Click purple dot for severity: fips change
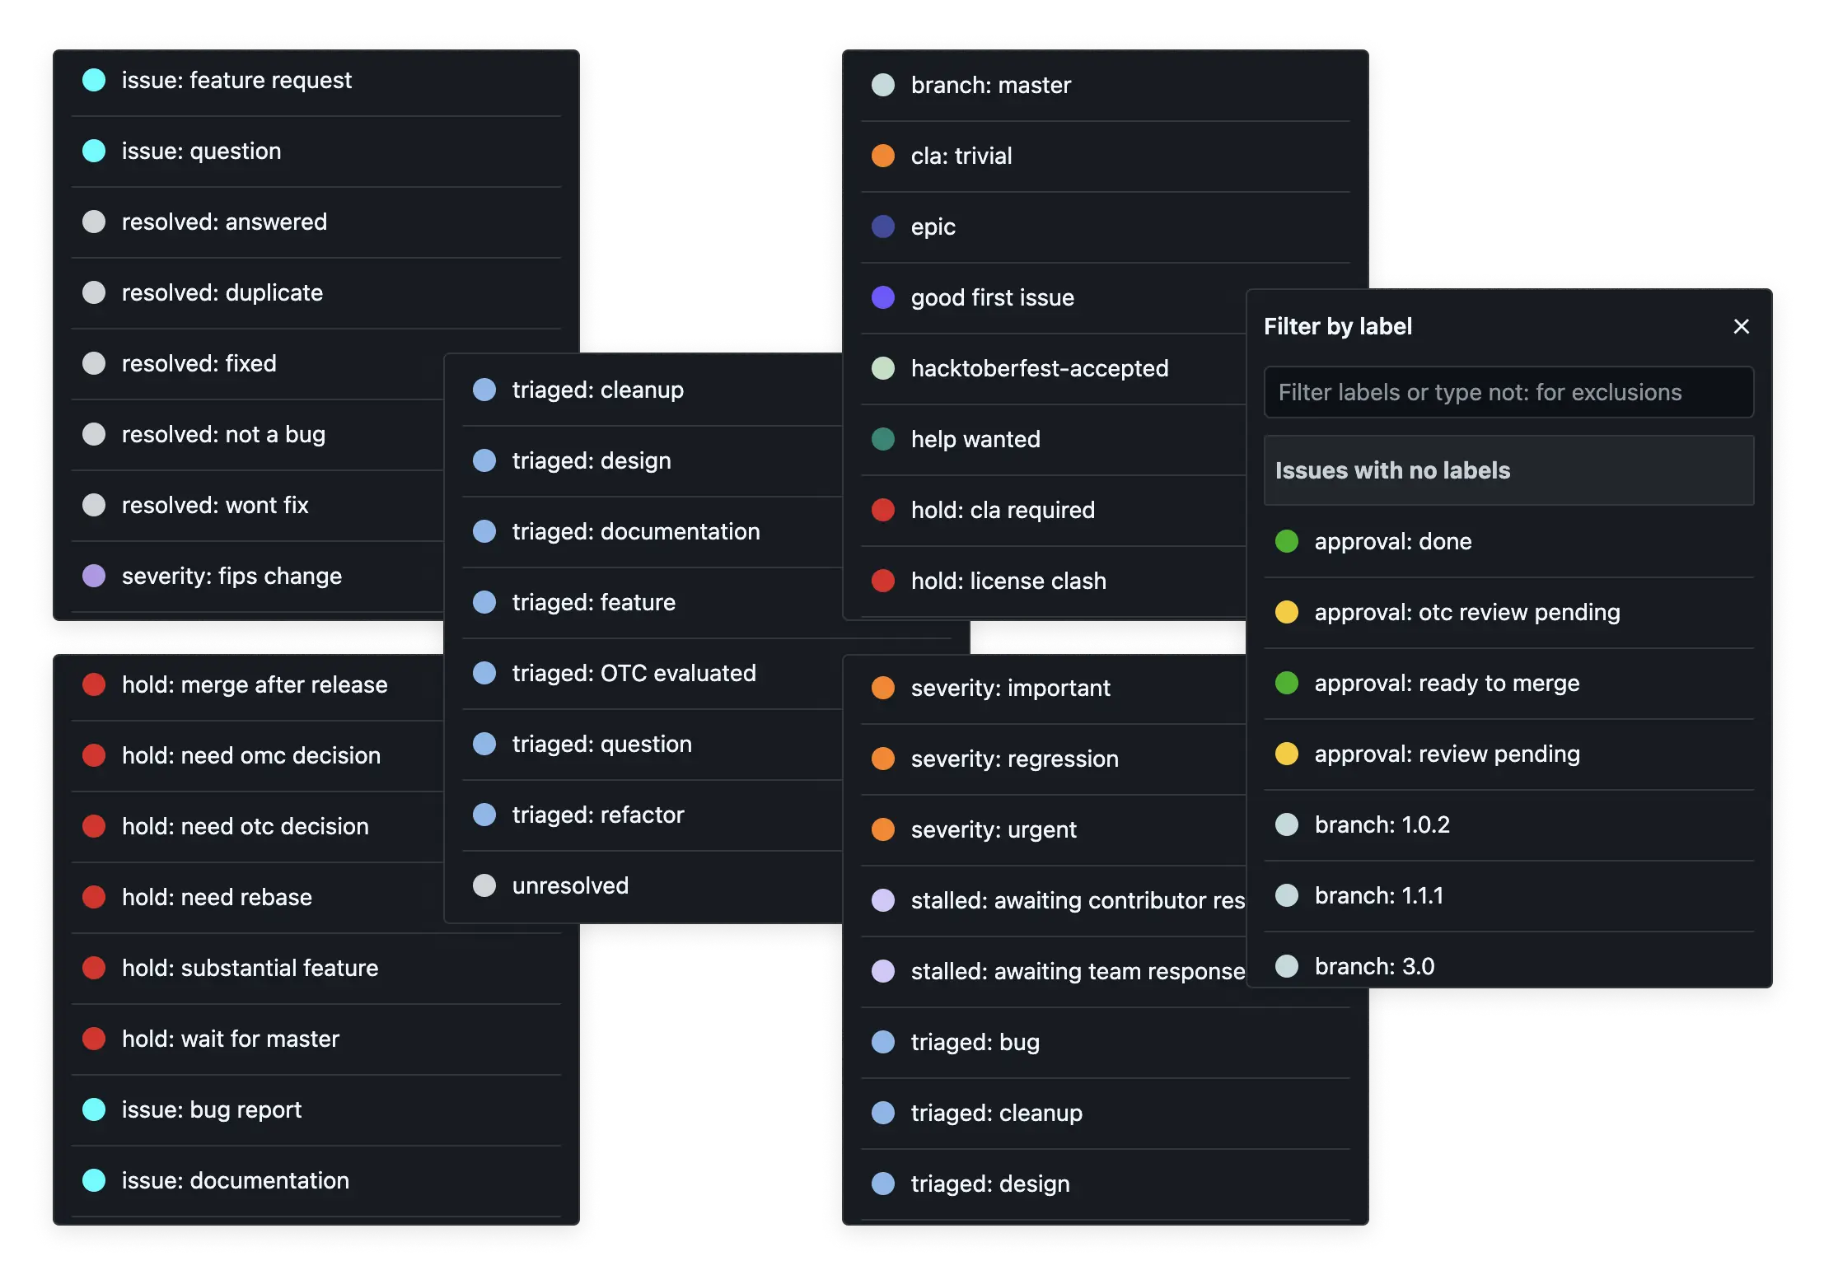Image resolution: width=1824 pixels, height=1275 pixels. (x=94, y=576)
